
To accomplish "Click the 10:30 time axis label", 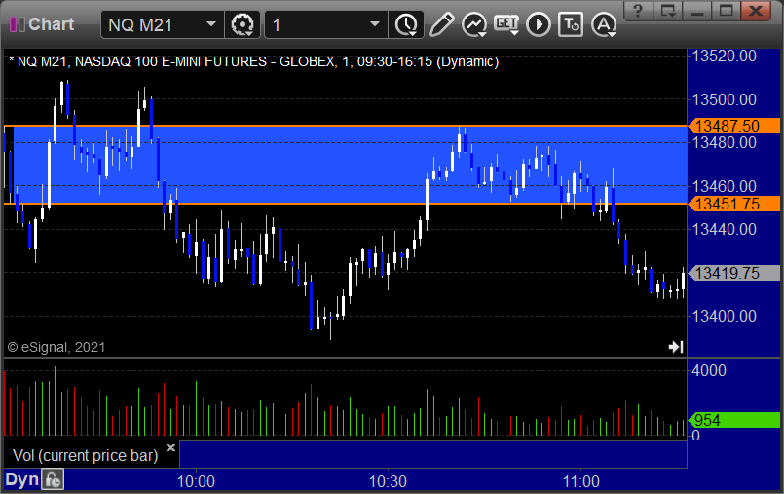I will (388, 482).
